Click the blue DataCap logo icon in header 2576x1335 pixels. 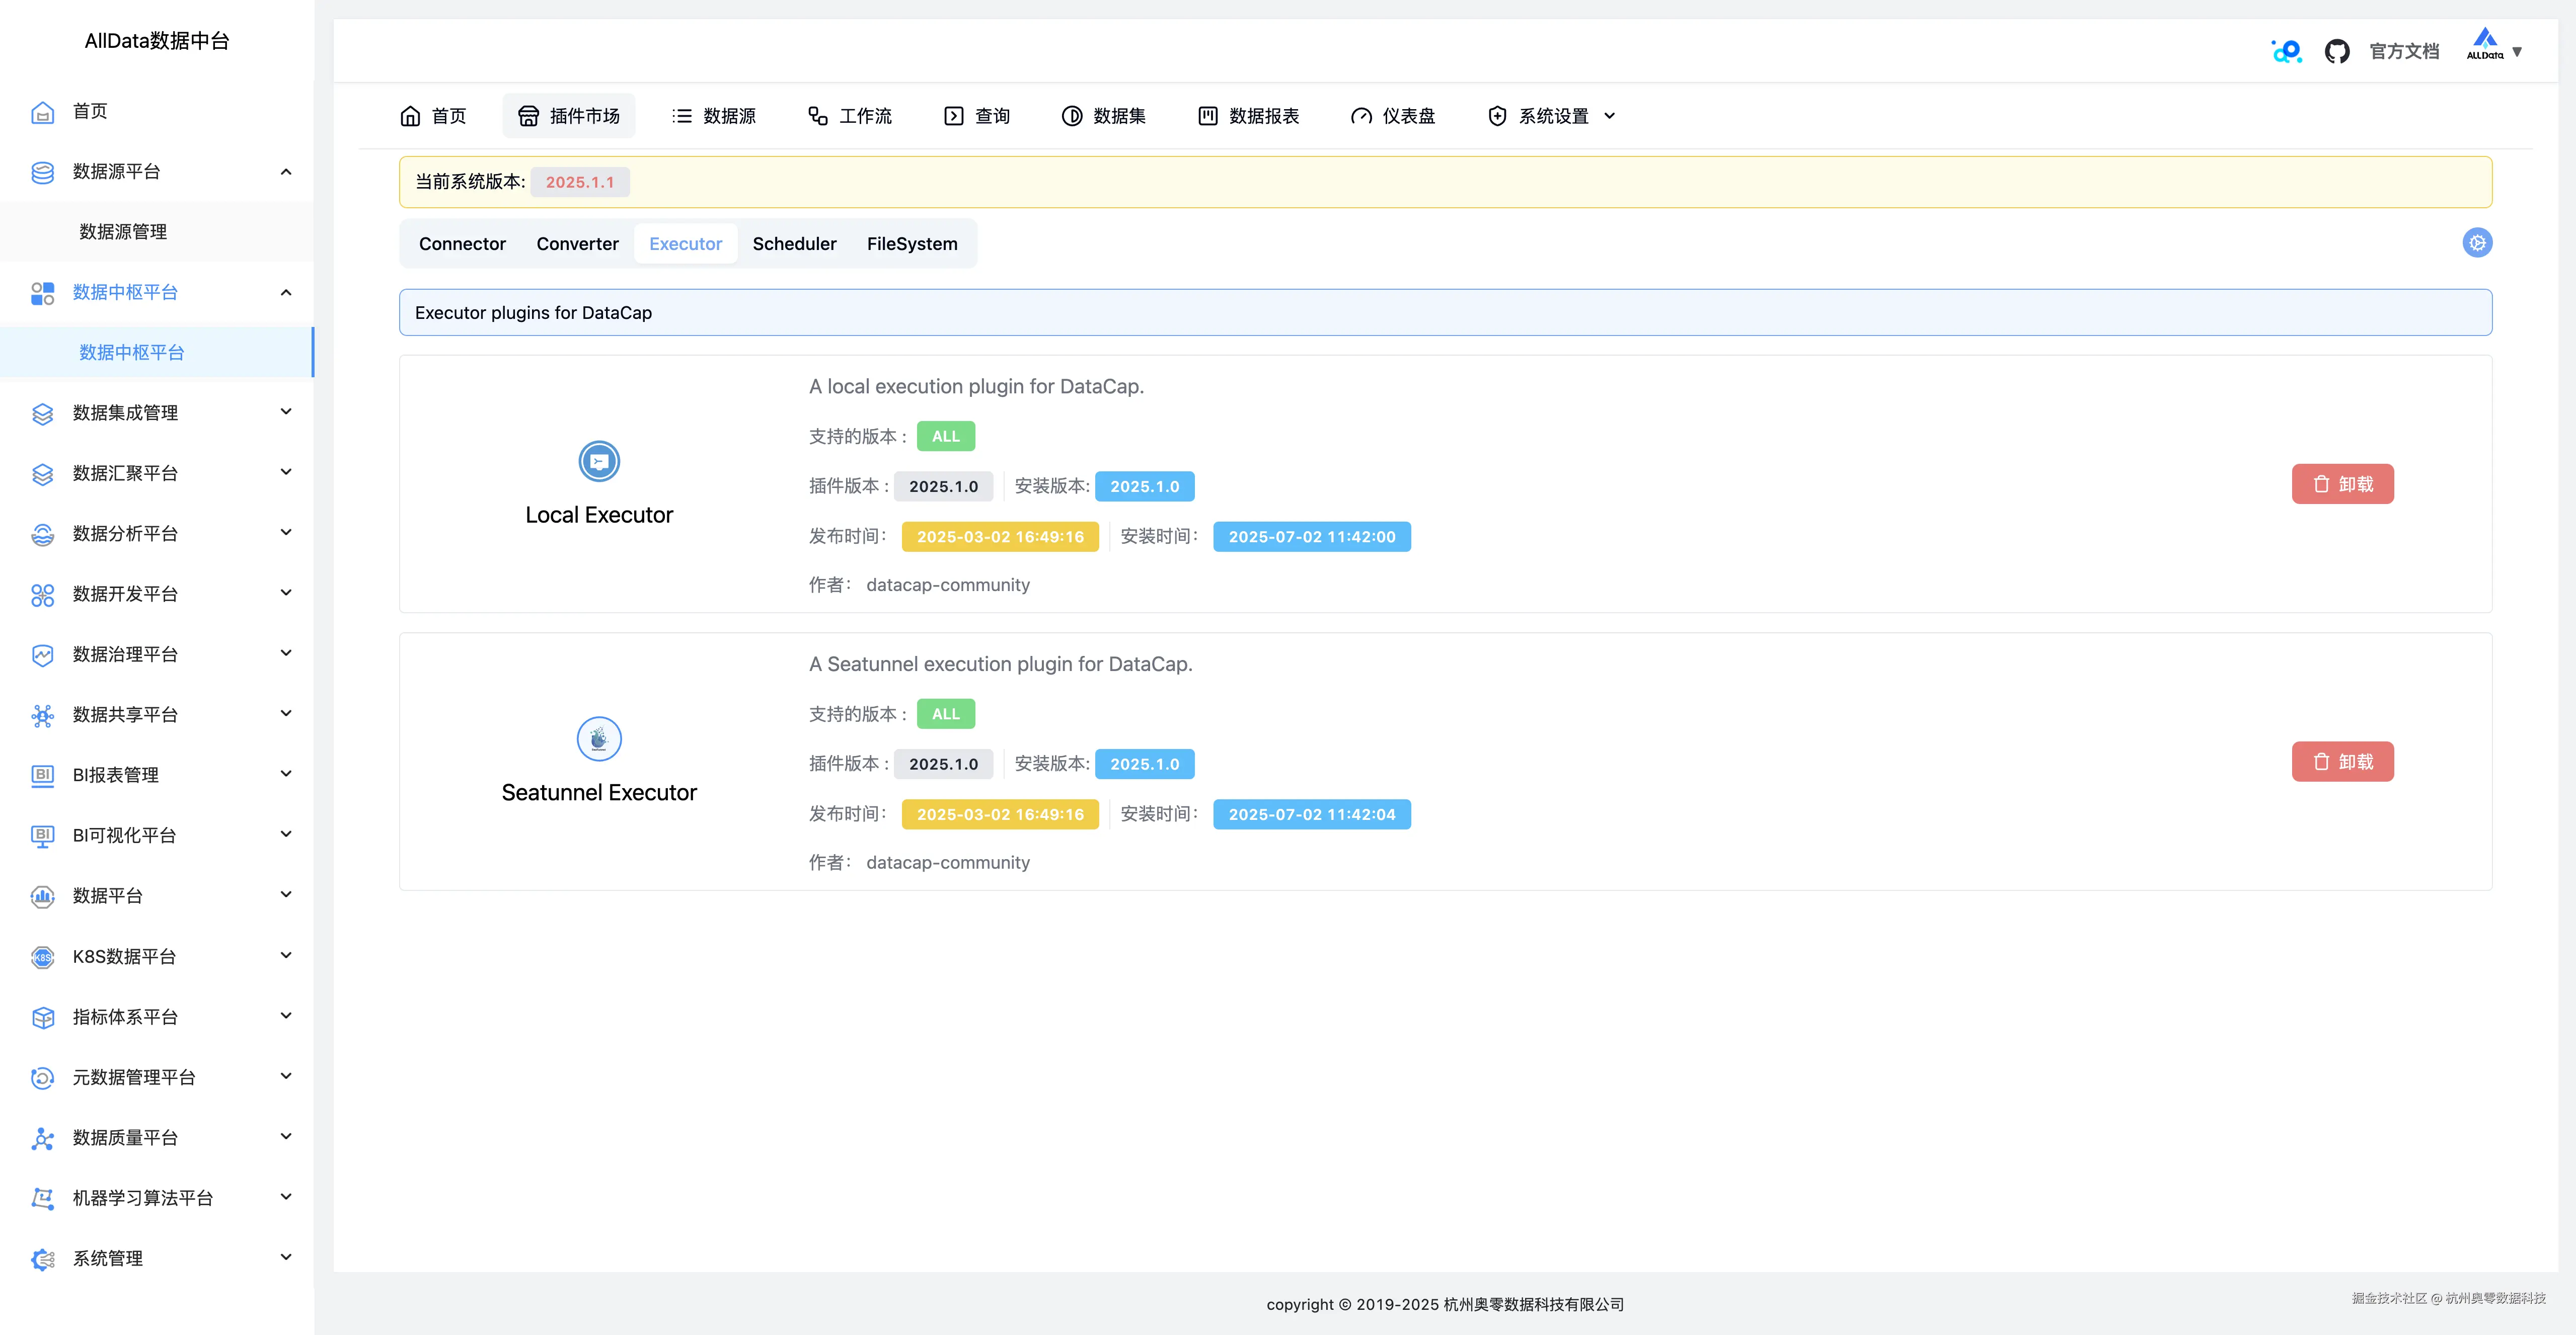click(x=2286, y=51)
